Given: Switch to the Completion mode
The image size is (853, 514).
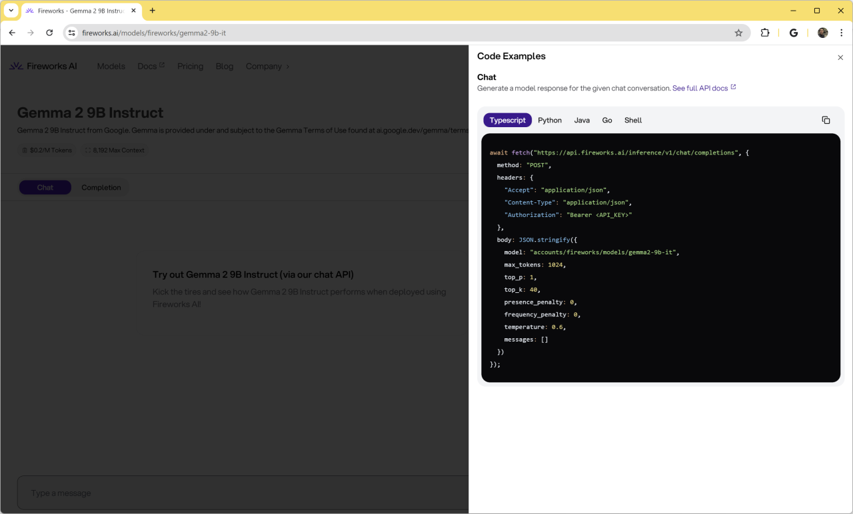Looking at the screenshot, I should [x=101, y=188].
